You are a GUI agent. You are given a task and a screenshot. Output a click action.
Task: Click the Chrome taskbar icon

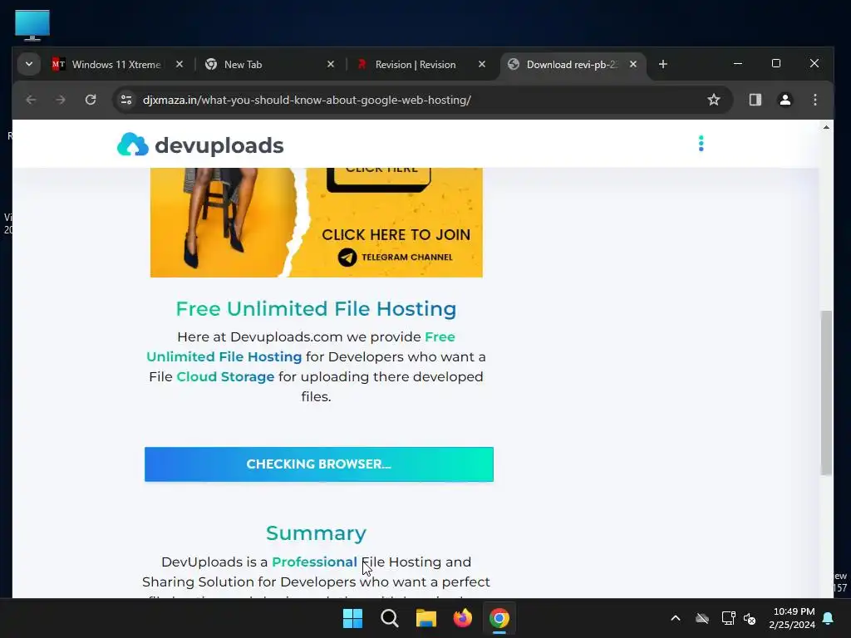tap(499, 618)
